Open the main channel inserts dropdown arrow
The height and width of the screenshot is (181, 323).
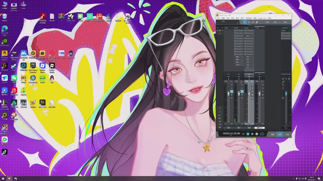[x=288, y=31]
